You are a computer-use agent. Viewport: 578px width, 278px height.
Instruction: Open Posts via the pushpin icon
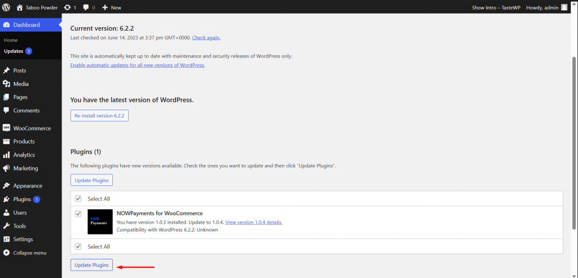[6, 71]
